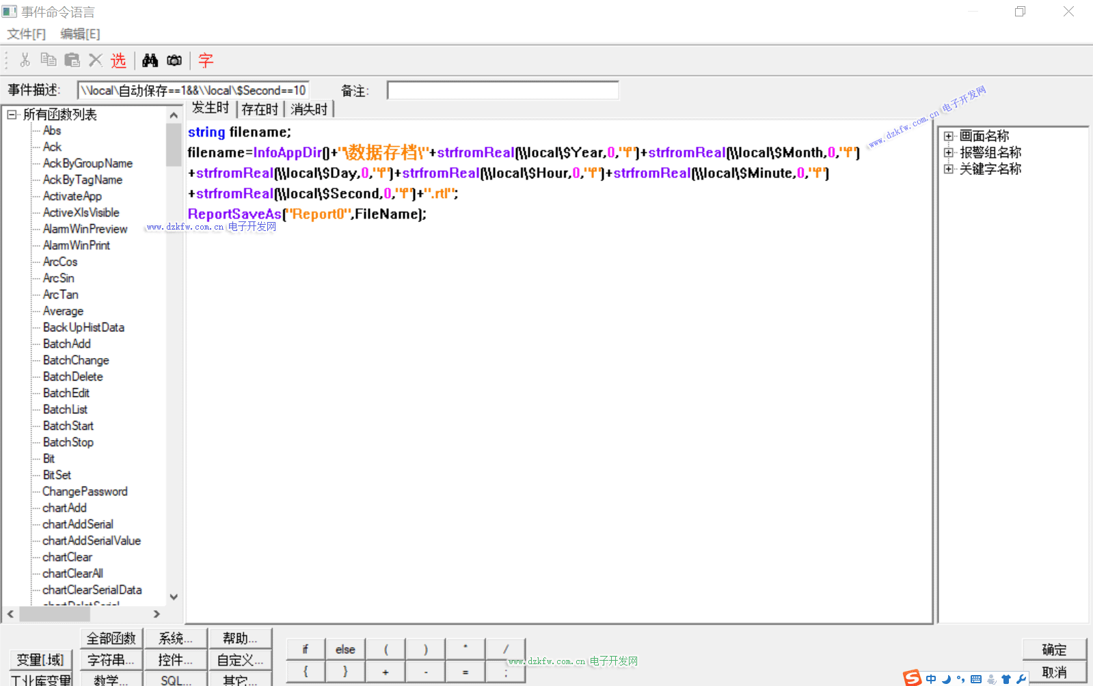Select the BitSet function
Screen dimensions: 1093x686
tap(57, 475)
